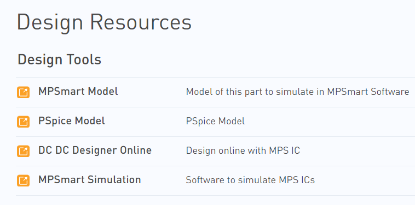The width and height of the screenshot is (415, 205).
Task: Click the external-link icon beside PSpice Model
Action: tap(24, 122)
